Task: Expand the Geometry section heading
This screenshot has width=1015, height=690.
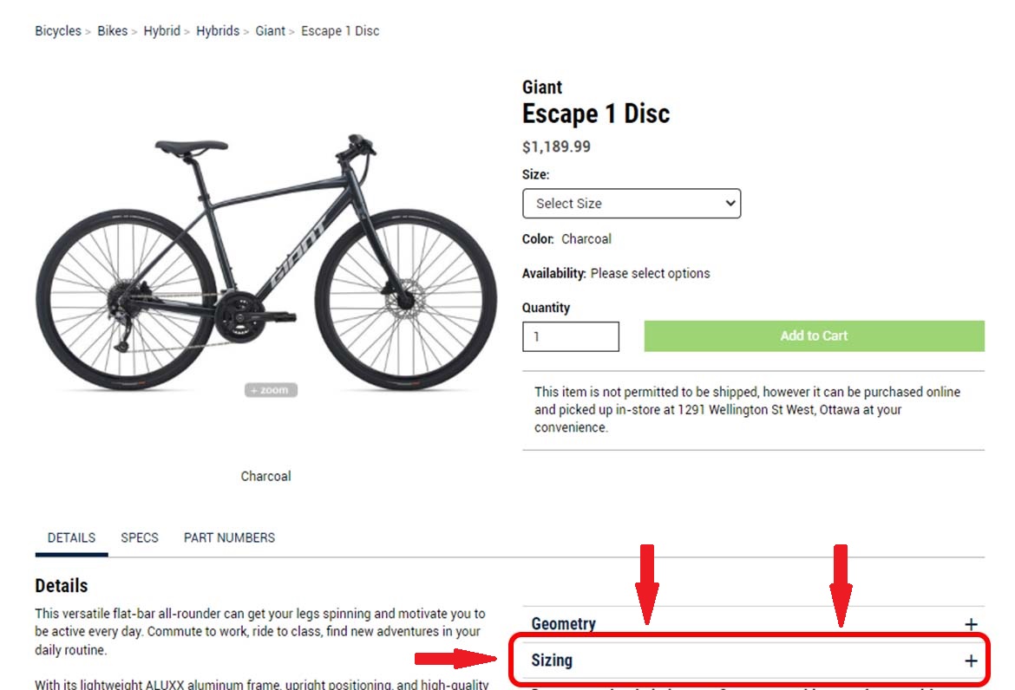Action: 564,624
